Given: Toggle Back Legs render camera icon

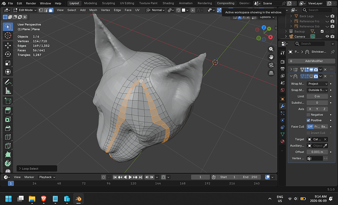Looking at the screenshot, I should [333, 16].
